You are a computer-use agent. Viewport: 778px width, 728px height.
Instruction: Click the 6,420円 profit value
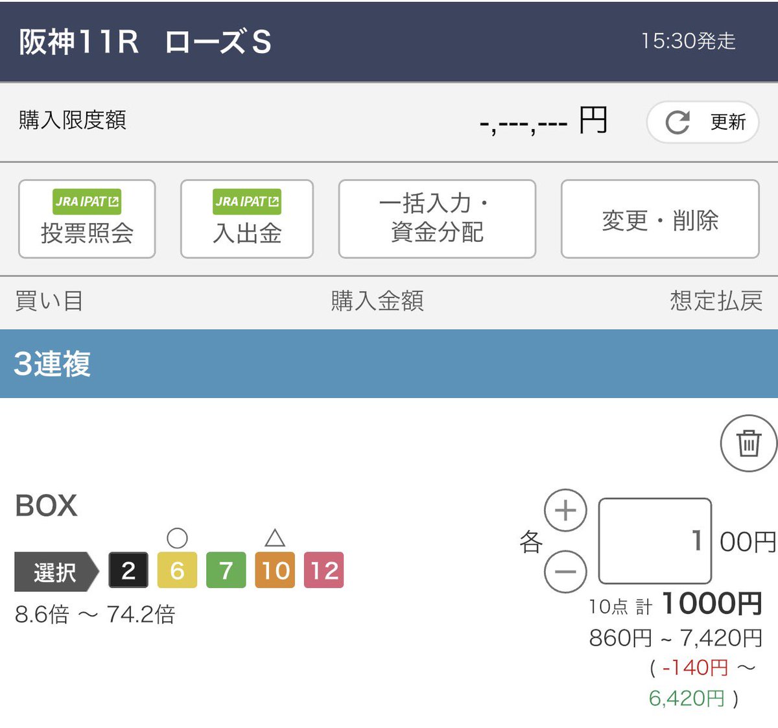(x=687, y=698)
